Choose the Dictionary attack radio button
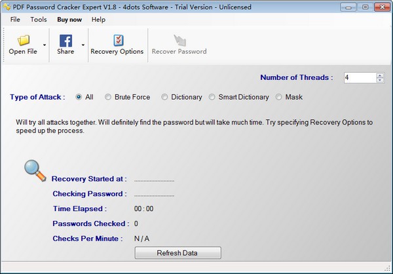This screenshot has width=393, height=274. click(x=164, y=97)
